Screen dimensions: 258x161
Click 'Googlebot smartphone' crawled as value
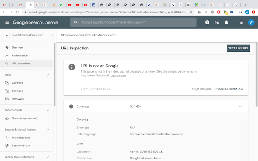point(145,158)
